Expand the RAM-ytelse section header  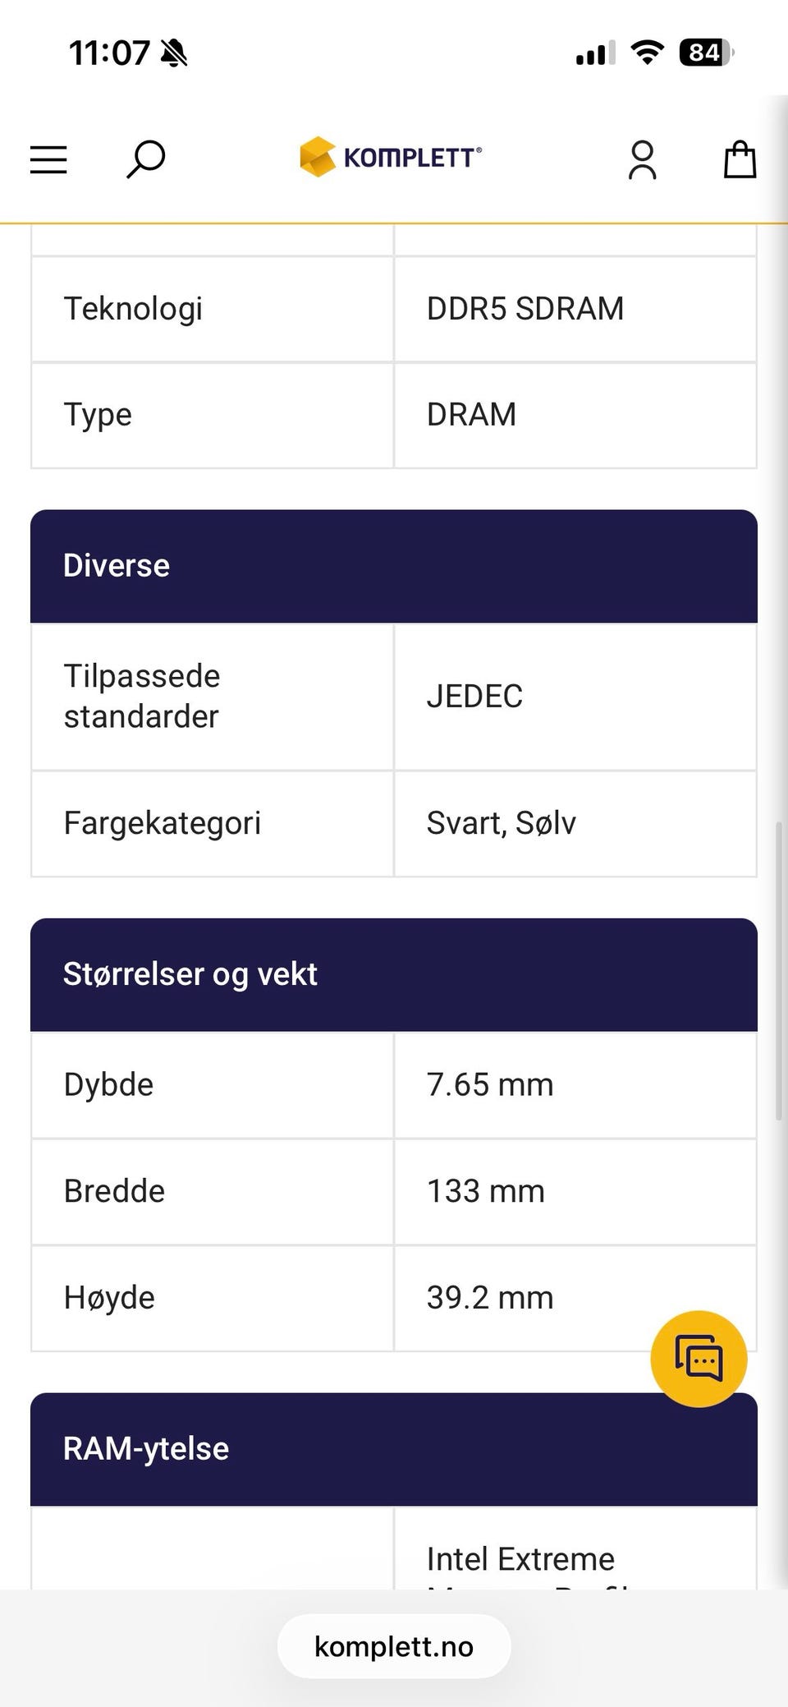[x=394, y=1449]
